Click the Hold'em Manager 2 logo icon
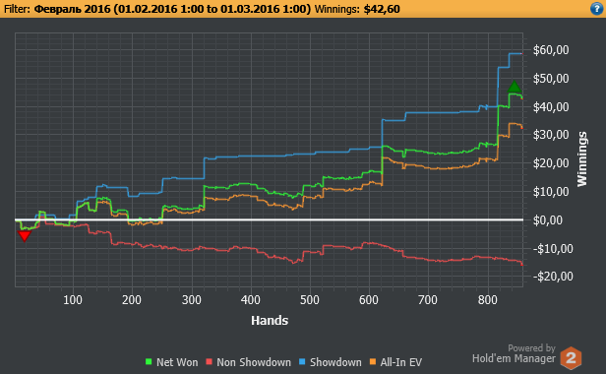 coord(571,357)
